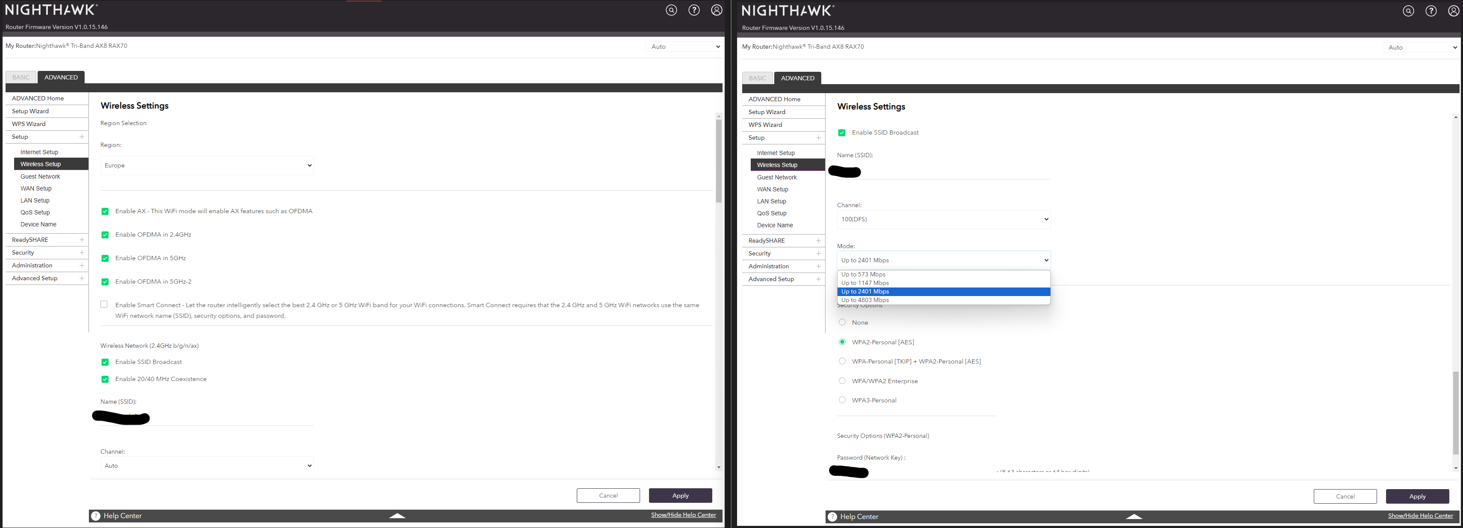Open the Region dropdown showing Europe

tap(207, 165)
